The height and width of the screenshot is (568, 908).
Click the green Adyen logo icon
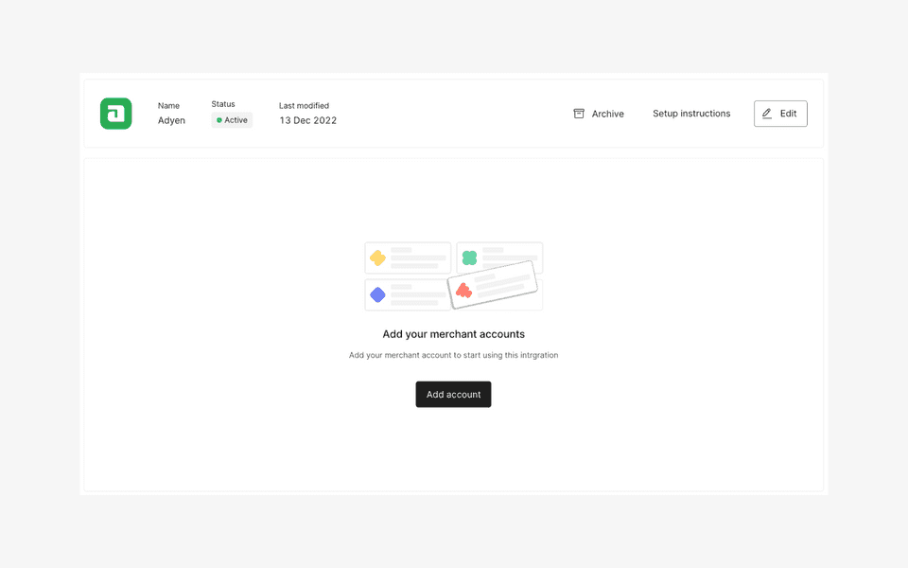coord(115,114)
